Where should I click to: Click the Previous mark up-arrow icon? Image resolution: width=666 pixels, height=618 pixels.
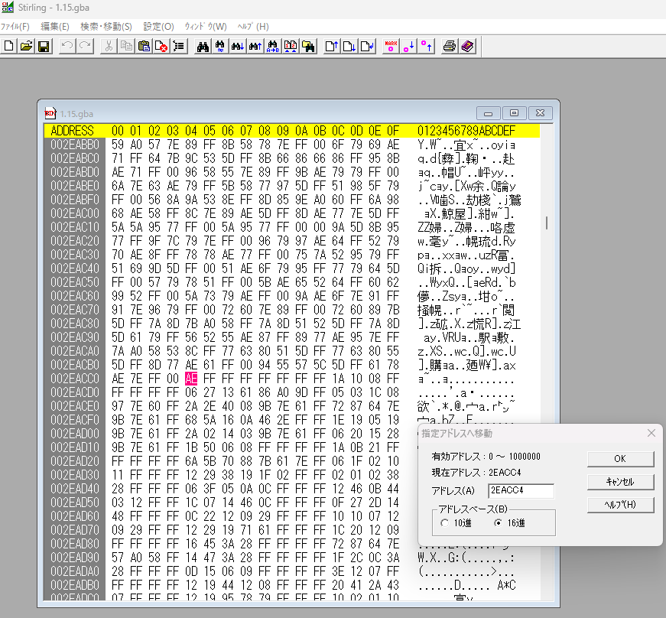point(426,46)
